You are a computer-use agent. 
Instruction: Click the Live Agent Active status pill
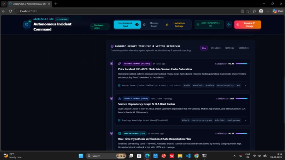tap(100, 26)
